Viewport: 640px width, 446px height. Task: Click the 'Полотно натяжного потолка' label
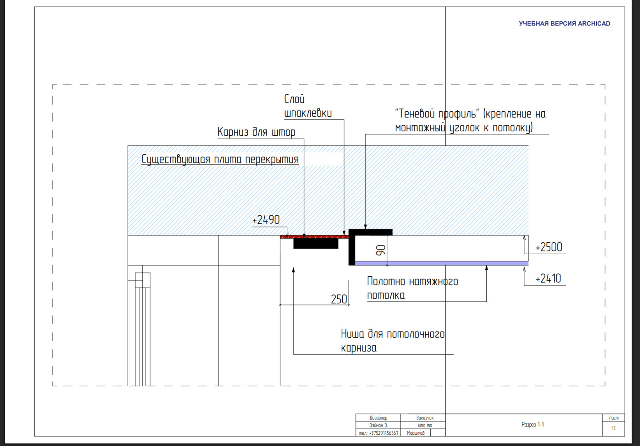412,288
